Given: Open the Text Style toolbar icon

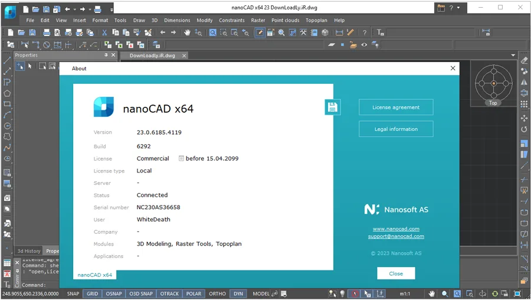Looking at the screenshot, I should click(x=381, y=32).
